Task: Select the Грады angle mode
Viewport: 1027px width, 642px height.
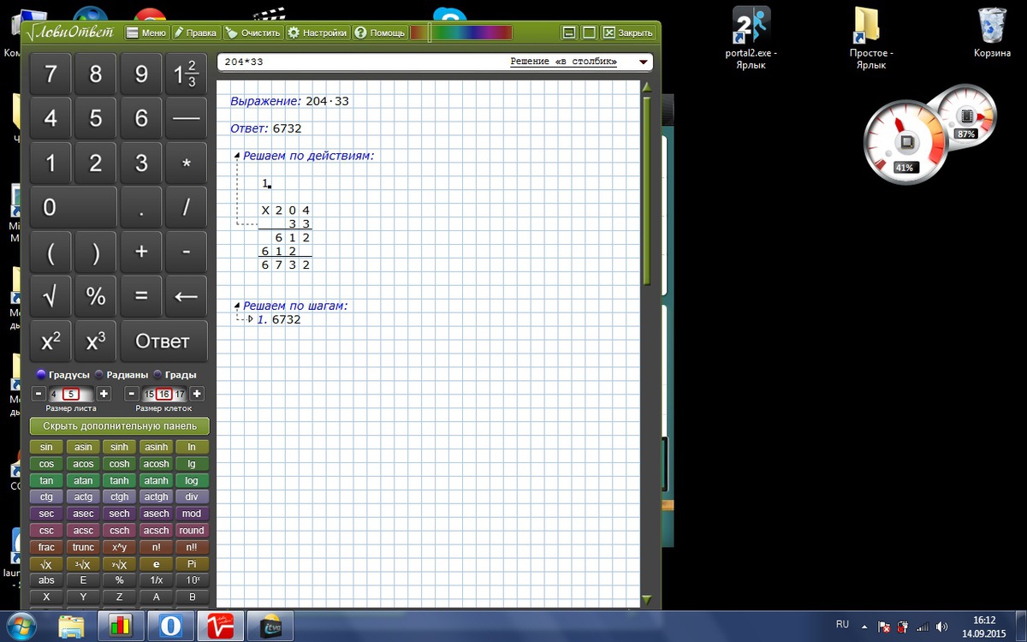Action: click(158, 375)
